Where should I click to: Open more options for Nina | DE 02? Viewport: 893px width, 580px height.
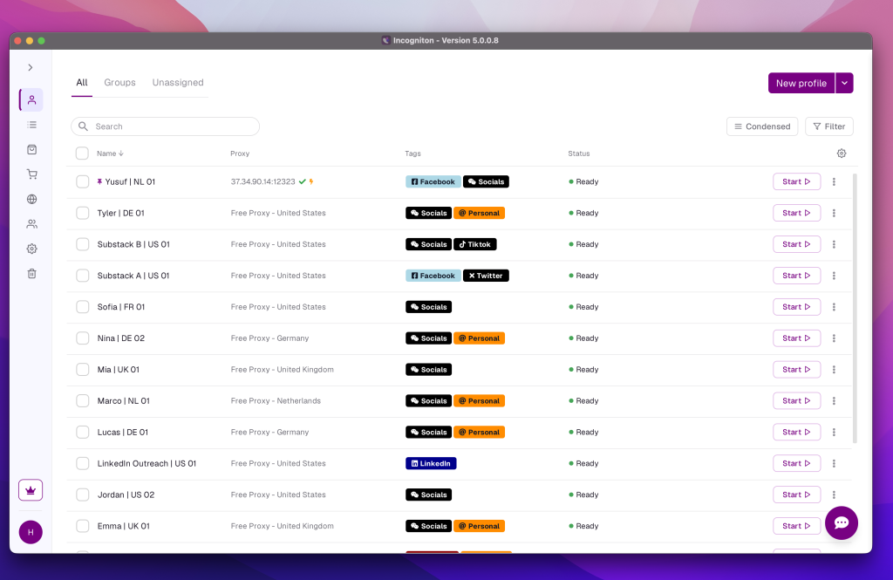tap(834, 338)
